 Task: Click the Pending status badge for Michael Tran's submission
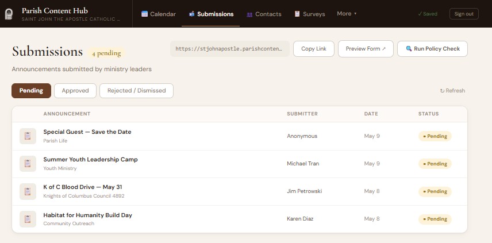tap(435, 164)
